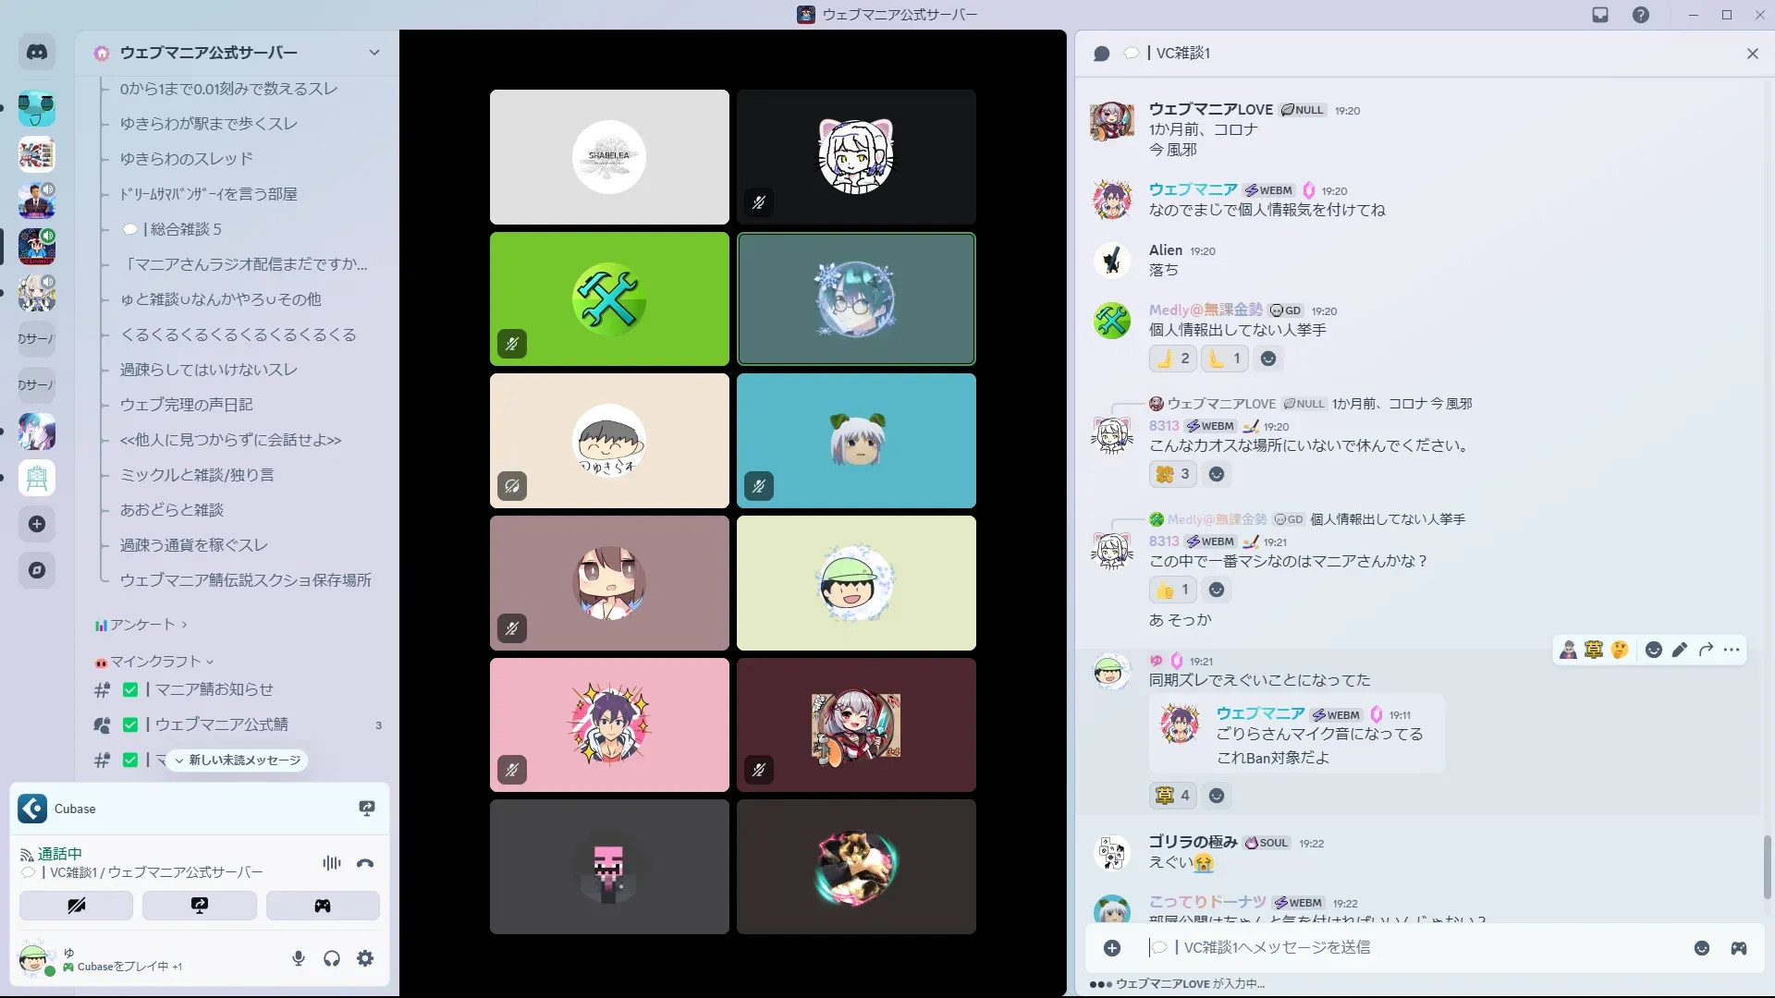Toggle headphone deafen in user panel
The image size is (1775, 998).
click(x=332, y=958)
